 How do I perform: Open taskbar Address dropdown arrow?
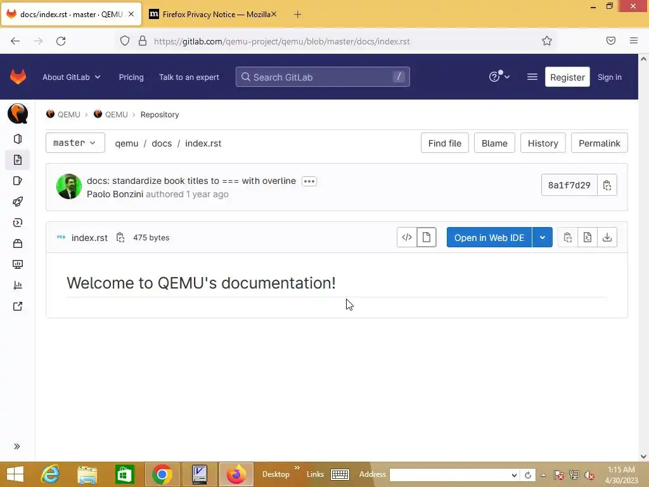click(x=514, y=476)
